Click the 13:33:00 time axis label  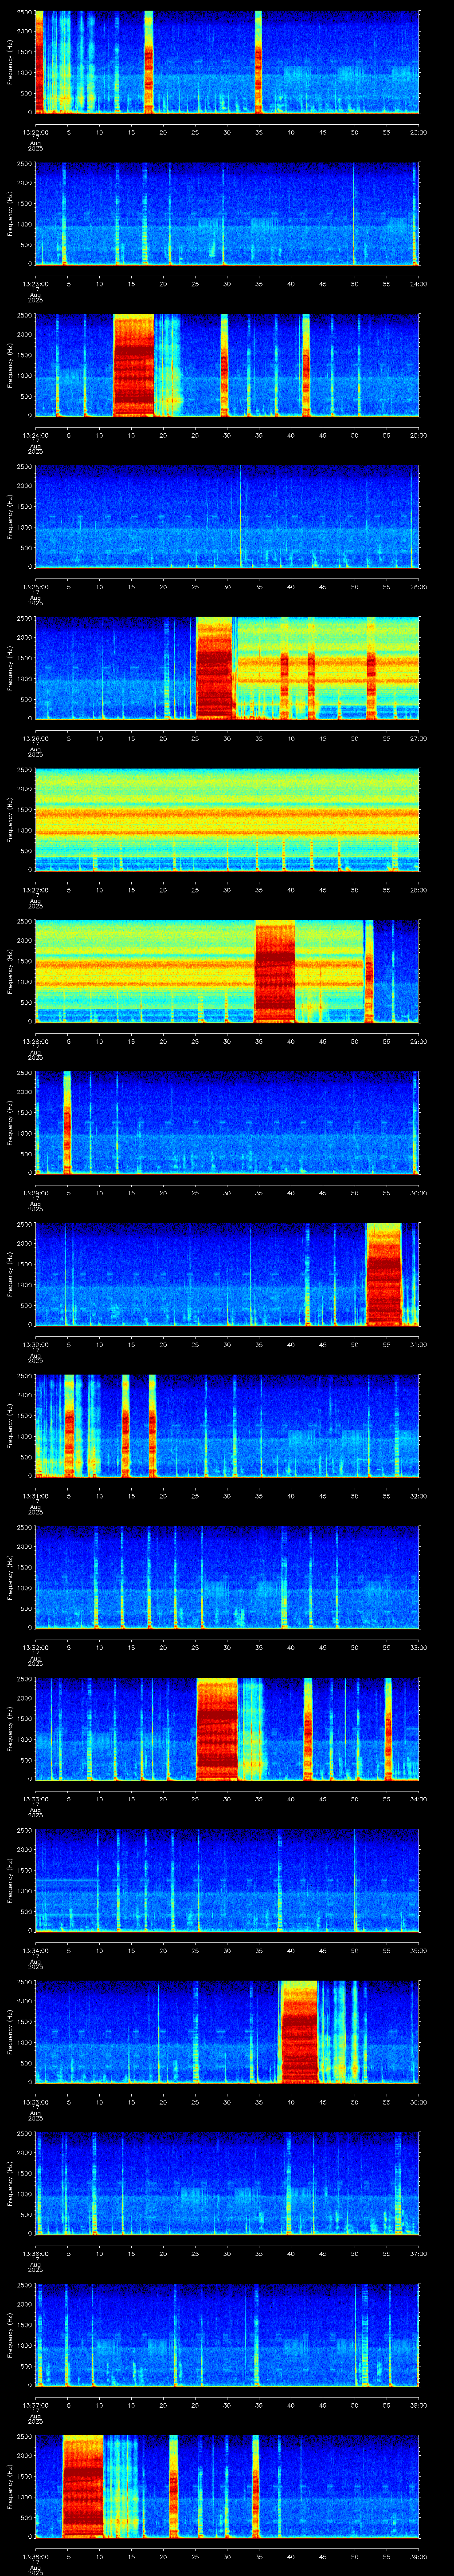coord(35,1798)
